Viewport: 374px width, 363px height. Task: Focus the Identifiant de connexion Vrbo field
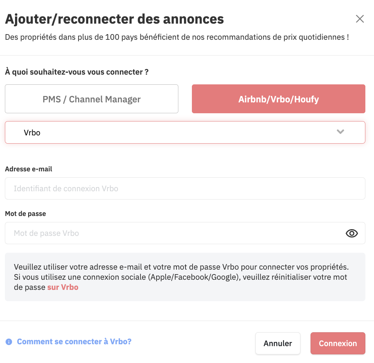coord(185,188)
